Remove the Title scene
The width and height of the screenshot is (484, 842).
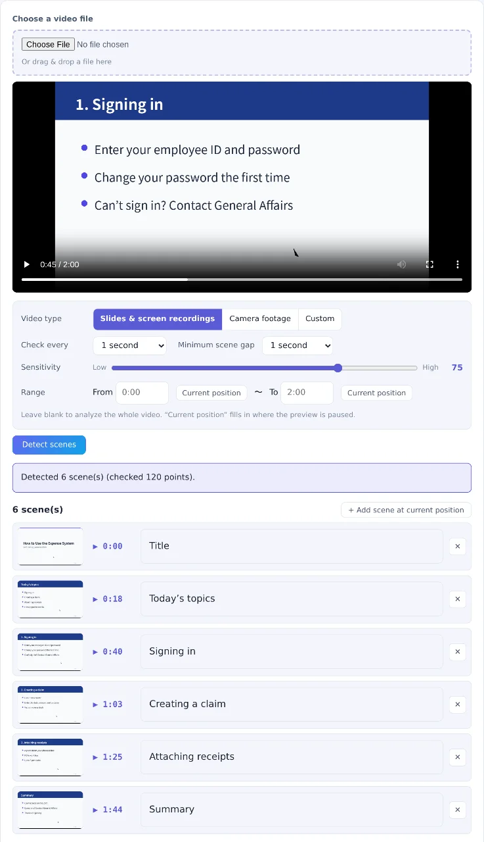[458, 546]
